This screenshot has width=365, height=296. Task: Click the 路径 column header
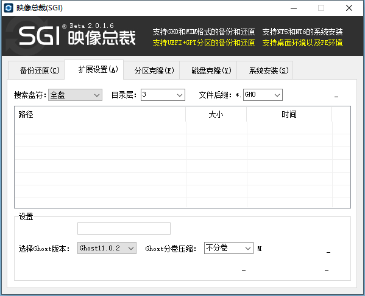pos(100,114)
